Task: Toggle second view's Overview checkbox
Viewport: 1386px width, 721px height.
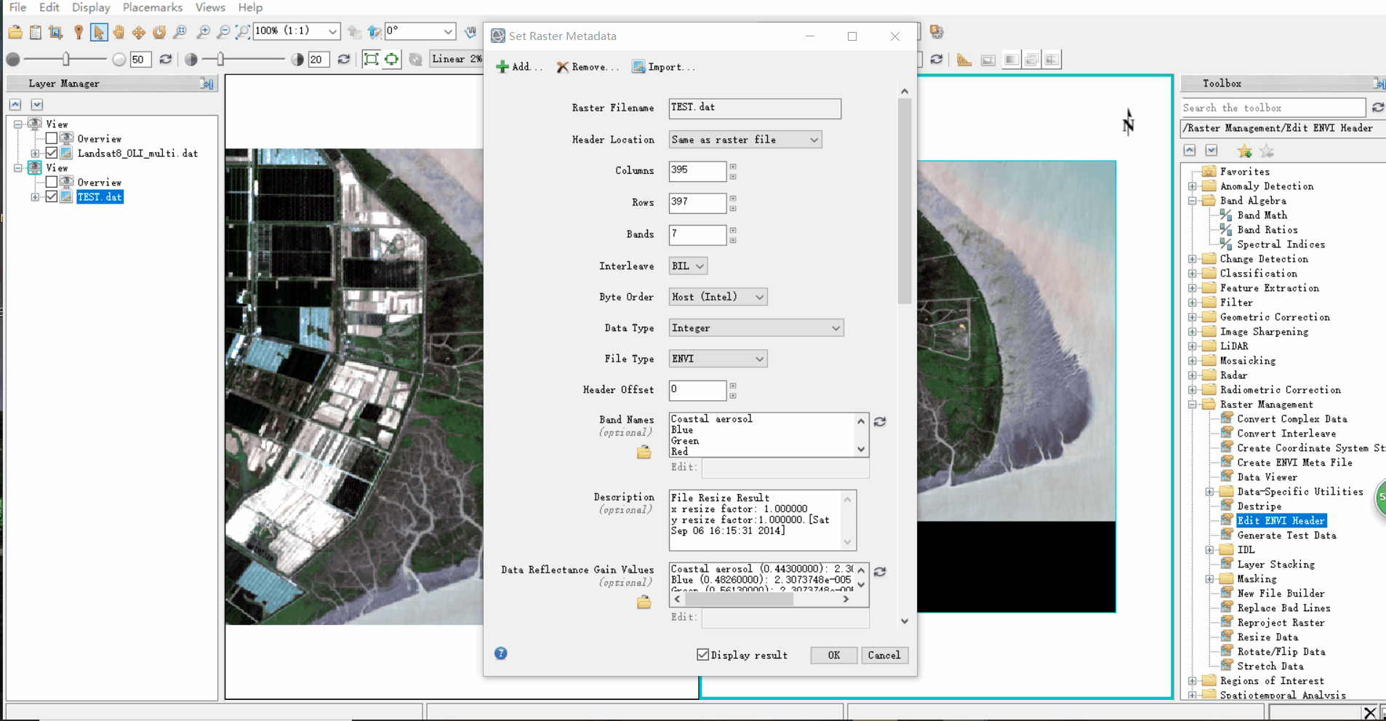Action: click(52, 183)
